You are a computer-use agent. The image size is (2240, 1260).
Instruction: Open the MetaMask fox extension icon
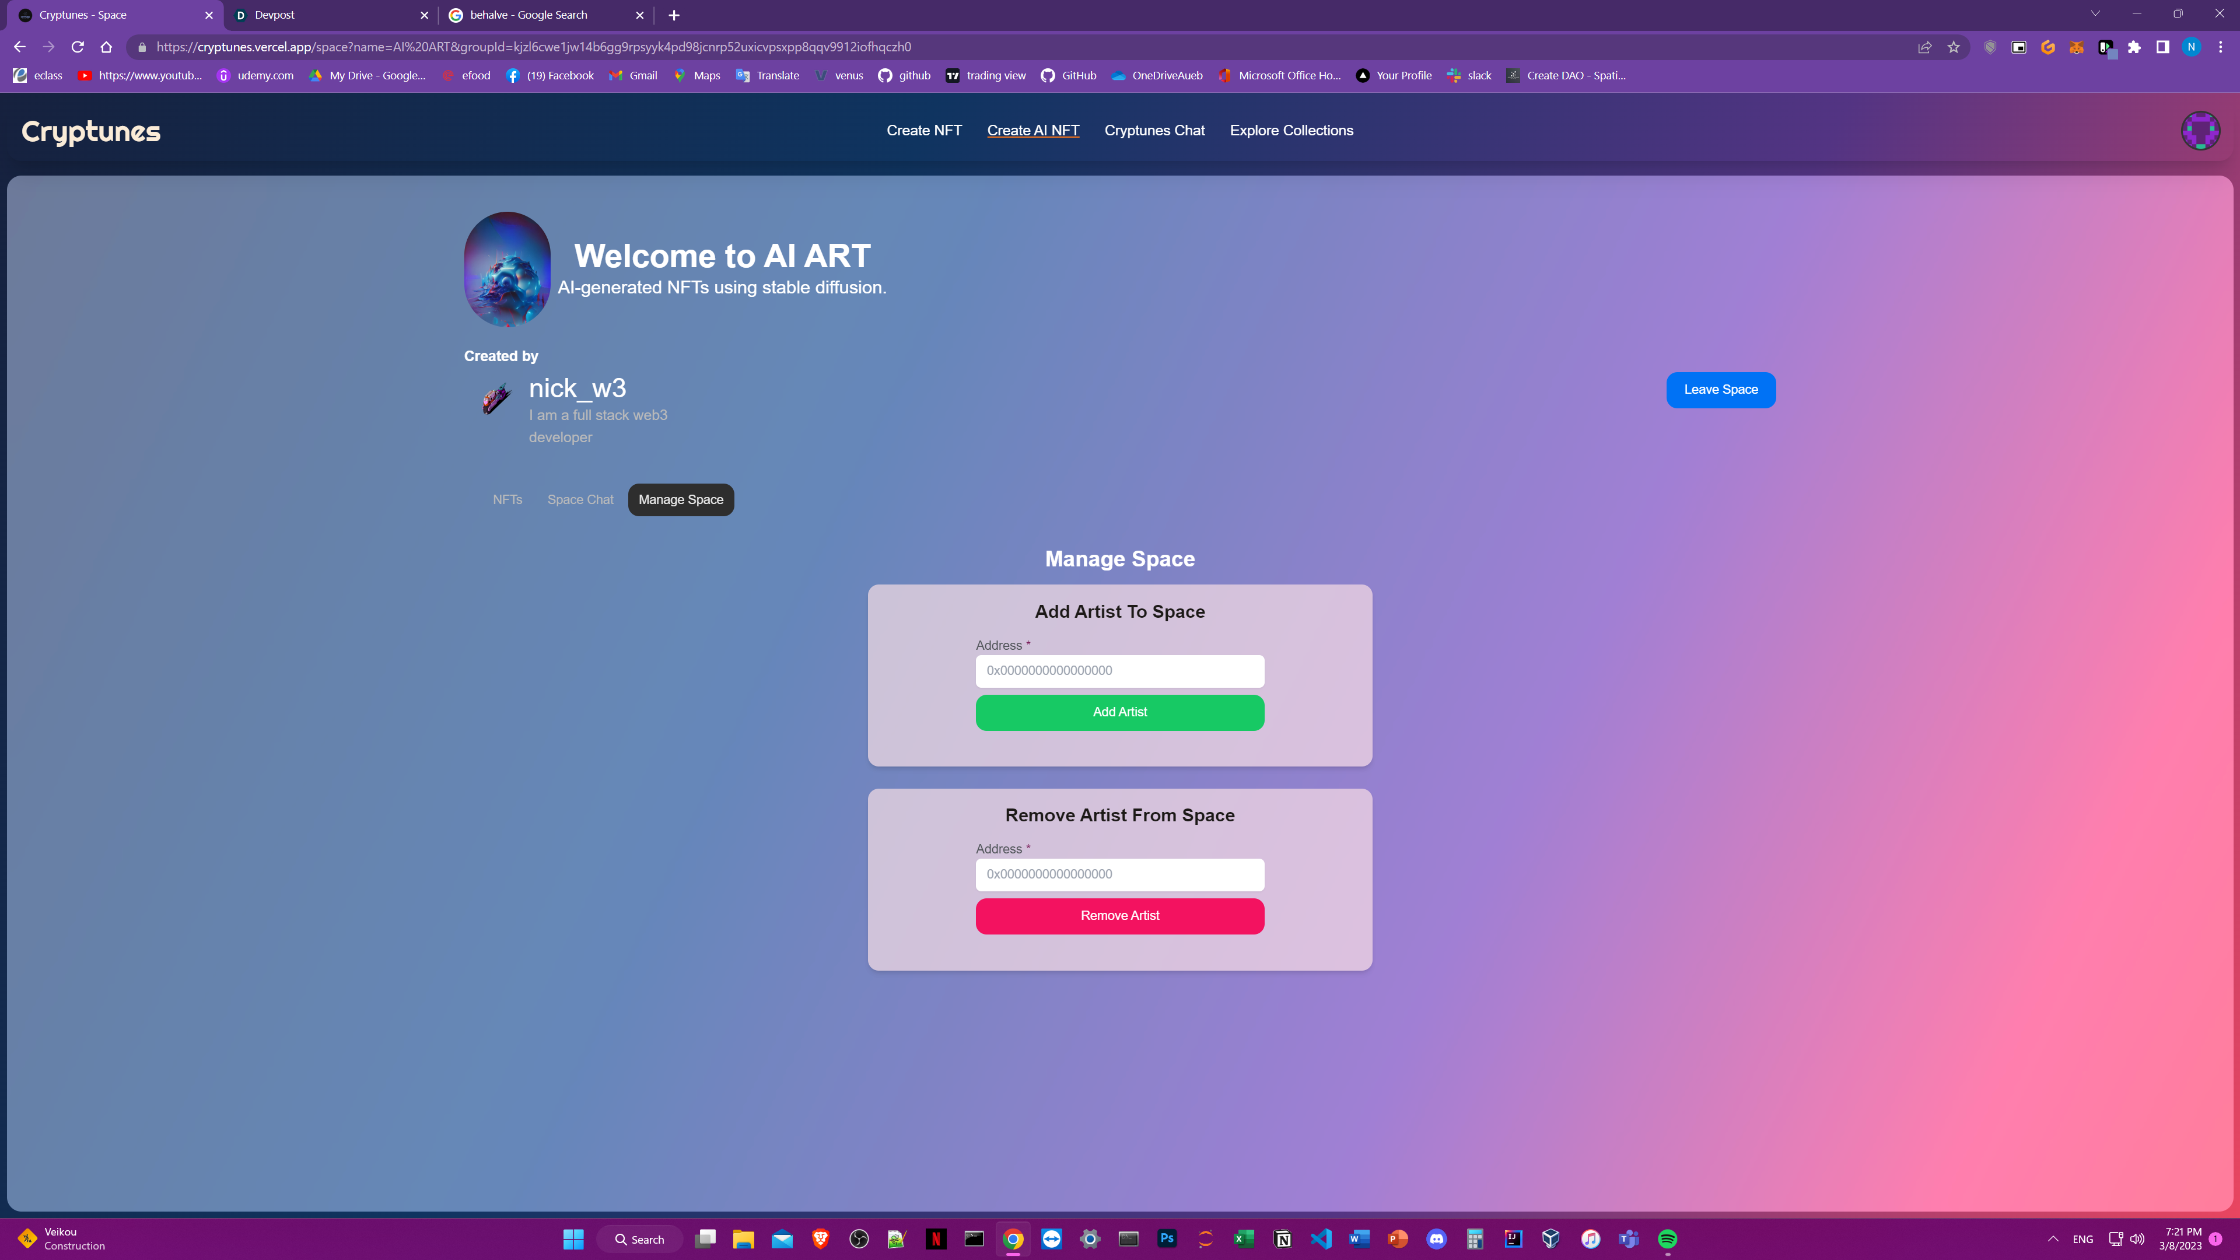point(2077,47)
